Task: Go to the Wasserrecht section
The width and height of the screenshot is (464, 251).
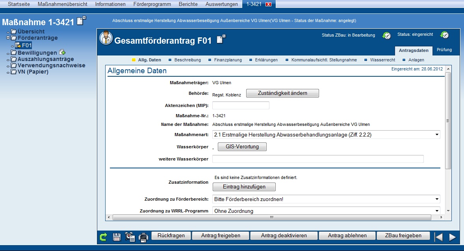Action: tap(382, 60)
